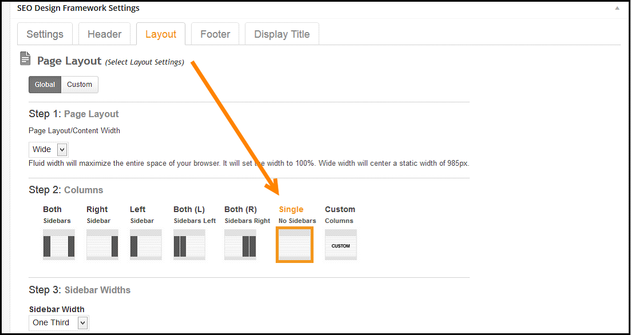Select Both (L) Sidebars Left layout
The height and width of the screenshot is (335, 631).
click(x=189, y=245)
